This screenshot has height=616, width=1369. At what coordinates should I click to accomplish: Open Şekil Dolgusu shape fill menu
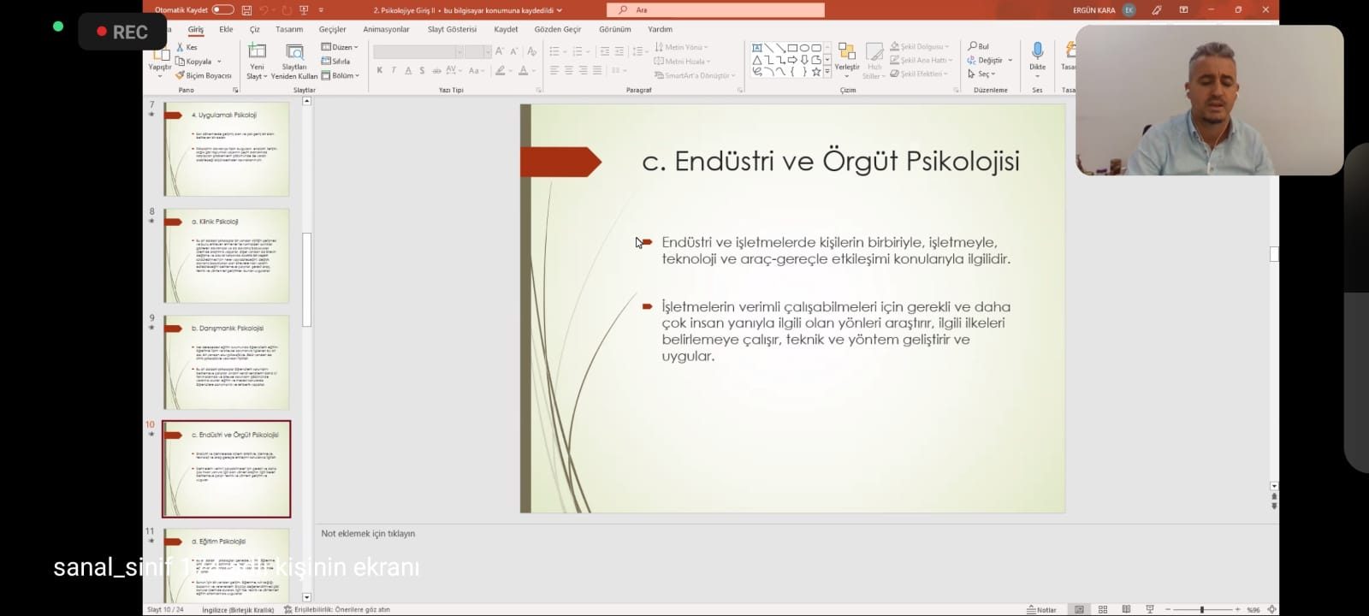920,46
